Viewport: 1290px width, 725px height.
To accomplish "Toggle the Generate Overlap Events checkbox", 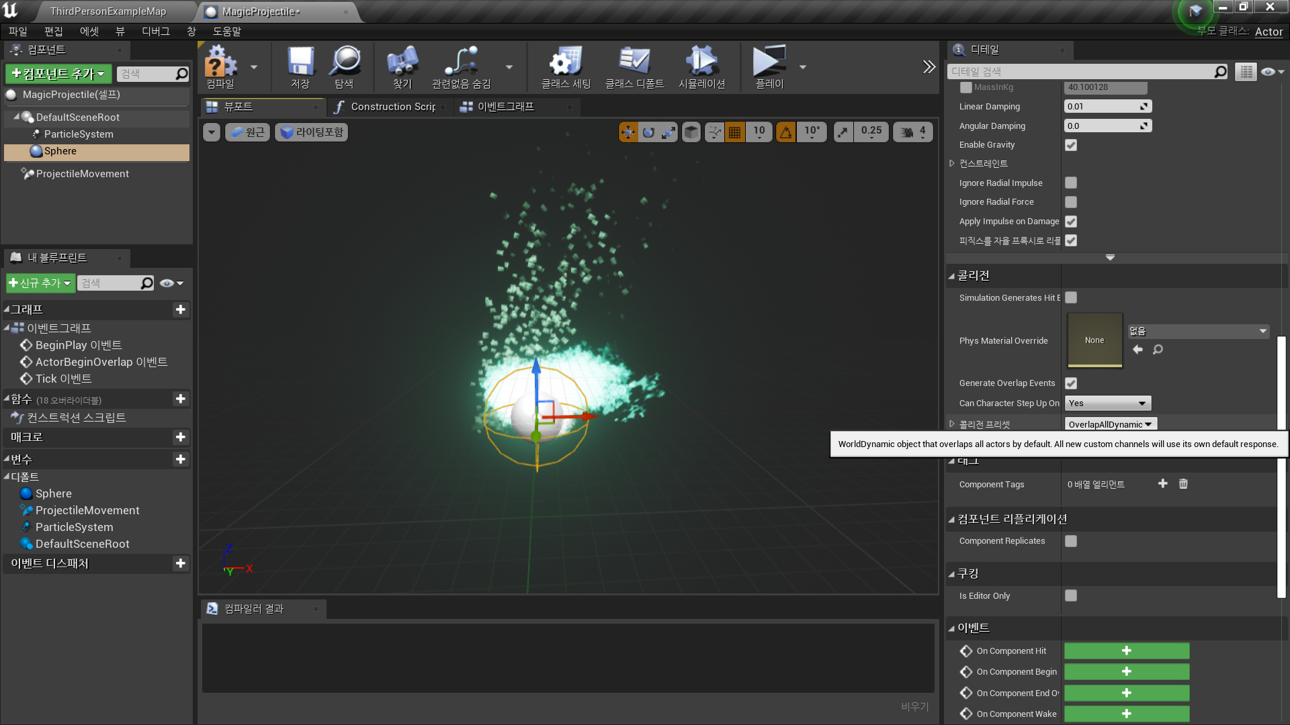I will click(x=1071, y=383).
